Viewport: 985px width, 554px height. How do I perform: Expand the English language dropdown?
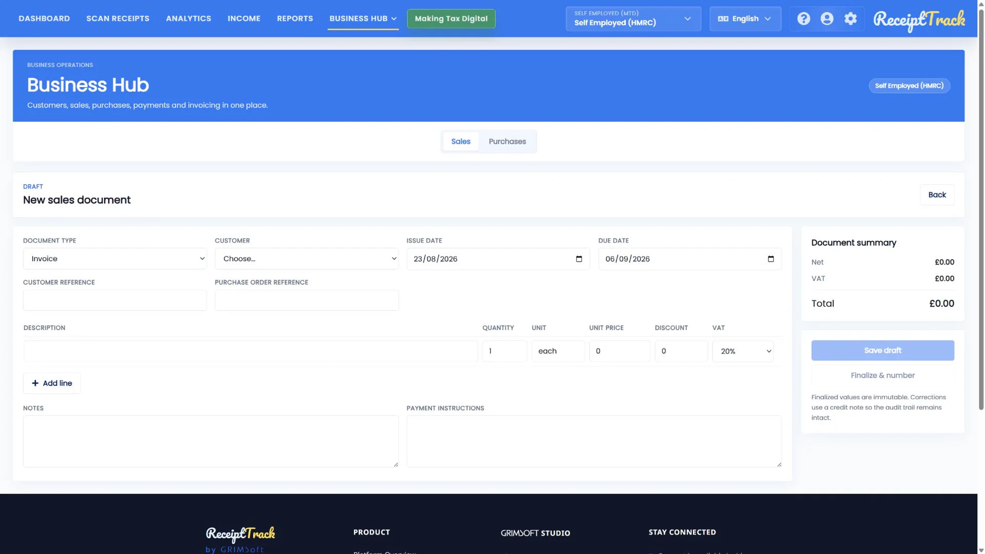coord(745,18)
